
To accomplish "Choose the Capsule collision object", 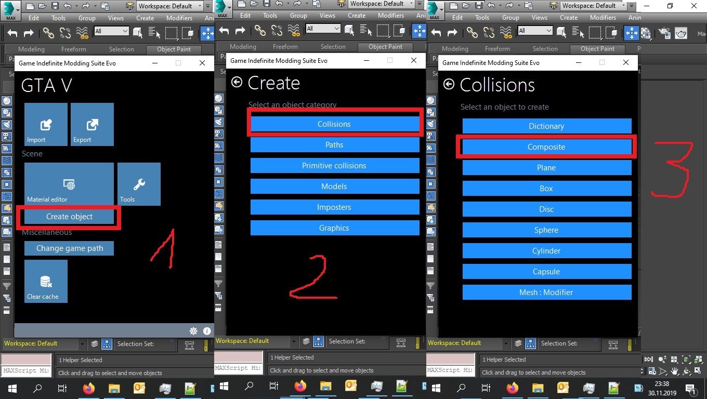I will (546, 272).
